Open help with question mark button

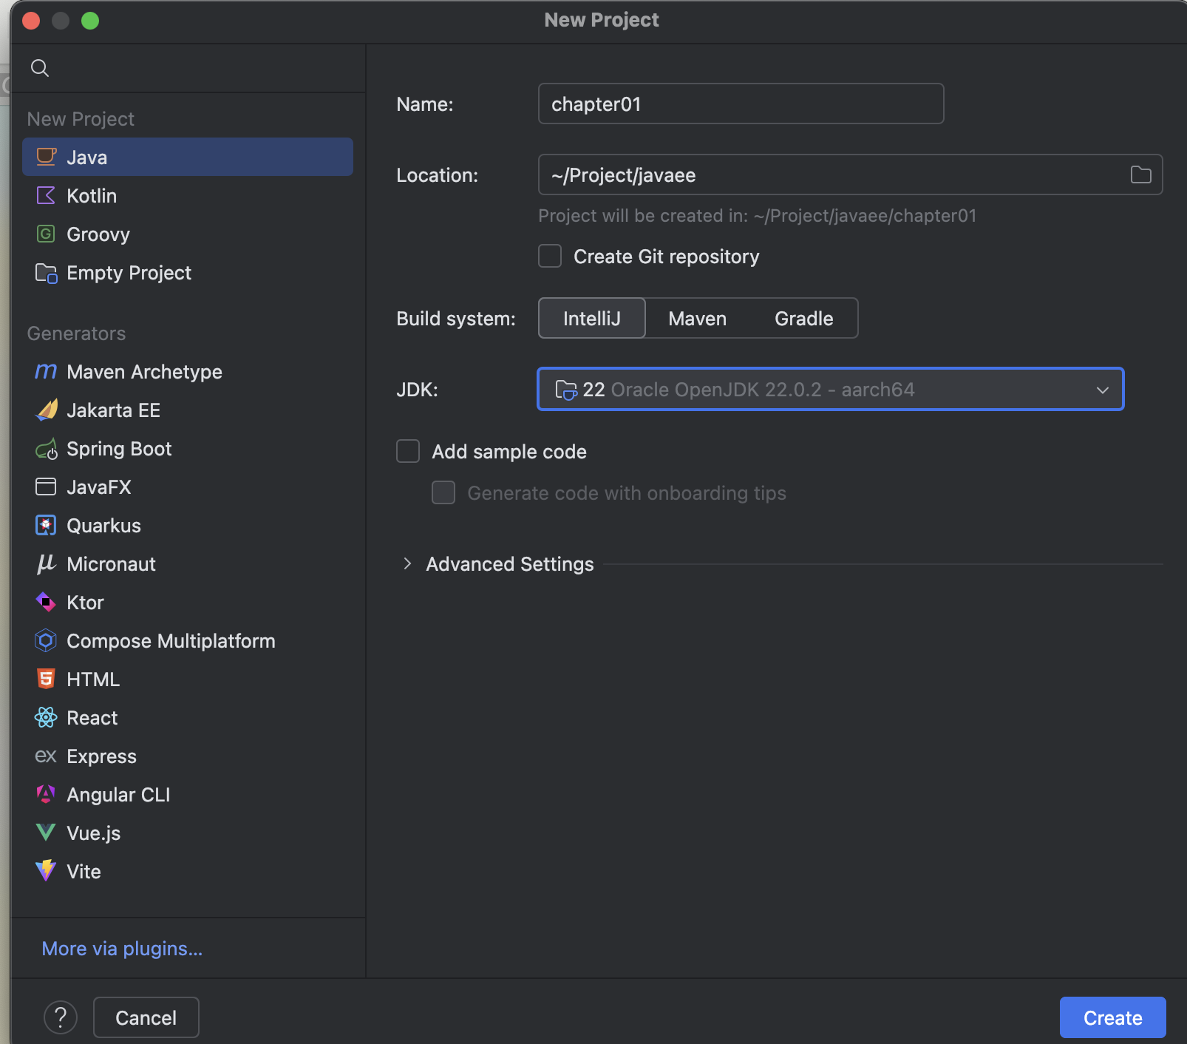[61, 1017]
